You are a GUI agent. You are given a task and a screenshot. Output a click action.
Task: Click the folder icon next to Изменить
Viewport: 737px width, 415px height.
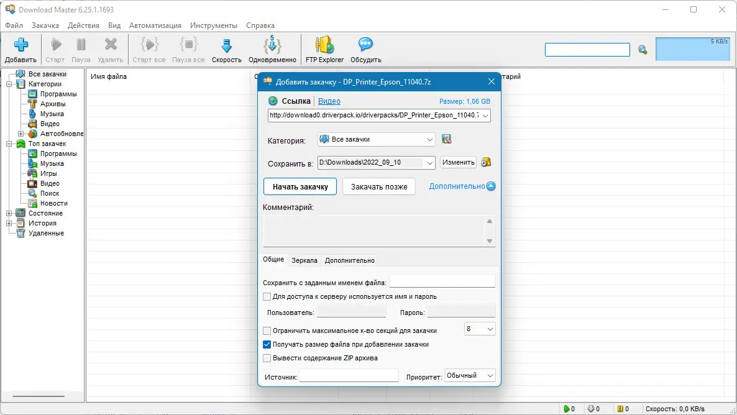click(x=486, y=162)
